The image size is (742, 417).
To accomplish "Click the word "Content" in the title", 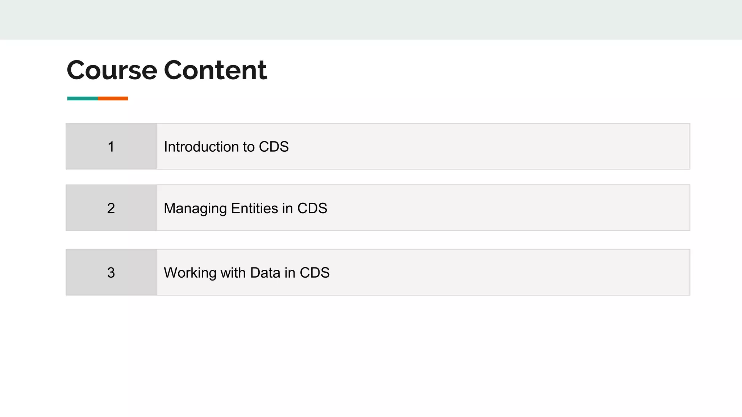I will 215,70.
